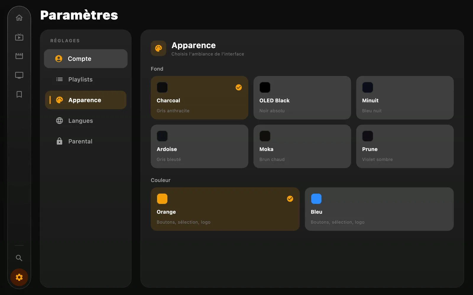Viewport: 473px width, 295px height.
Task: Choose the OLED Black background
Action: [302, 98]
